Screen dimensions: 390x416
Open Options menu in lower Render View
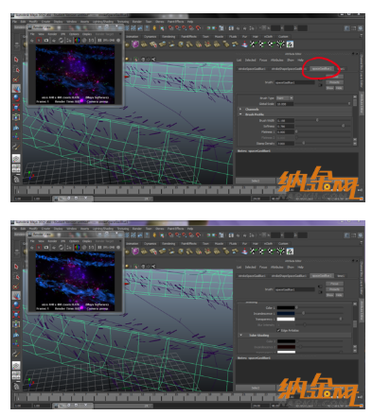point(74,241)
